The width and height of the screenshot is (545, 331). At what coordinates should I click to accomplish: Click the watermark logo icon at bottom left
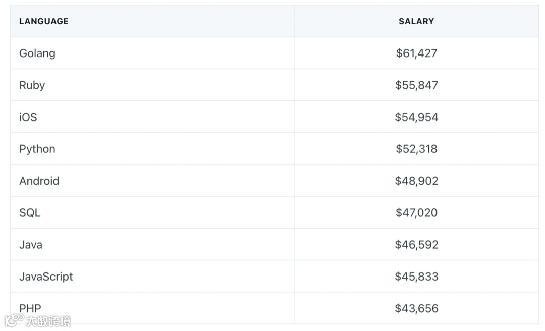[14, 320]
